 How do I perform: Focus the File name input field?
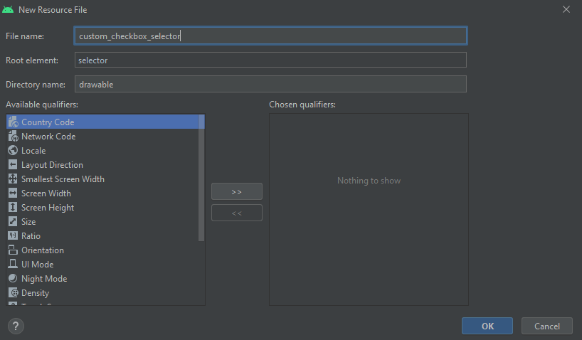(x=270, y=36)
